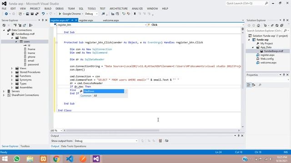
Task: Expand the Views node
Action: click(12, 68)
